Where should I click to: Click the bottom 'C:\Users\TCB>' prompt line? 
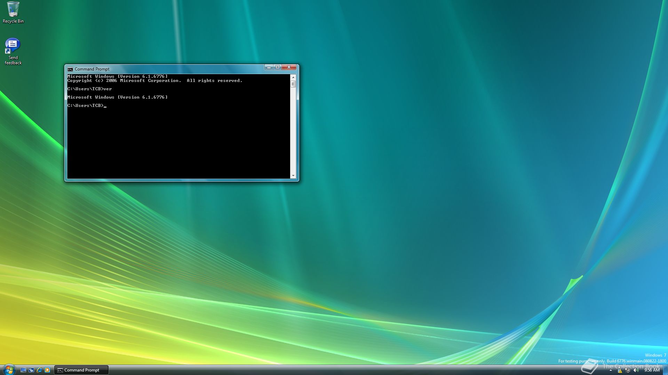point(87,106)
